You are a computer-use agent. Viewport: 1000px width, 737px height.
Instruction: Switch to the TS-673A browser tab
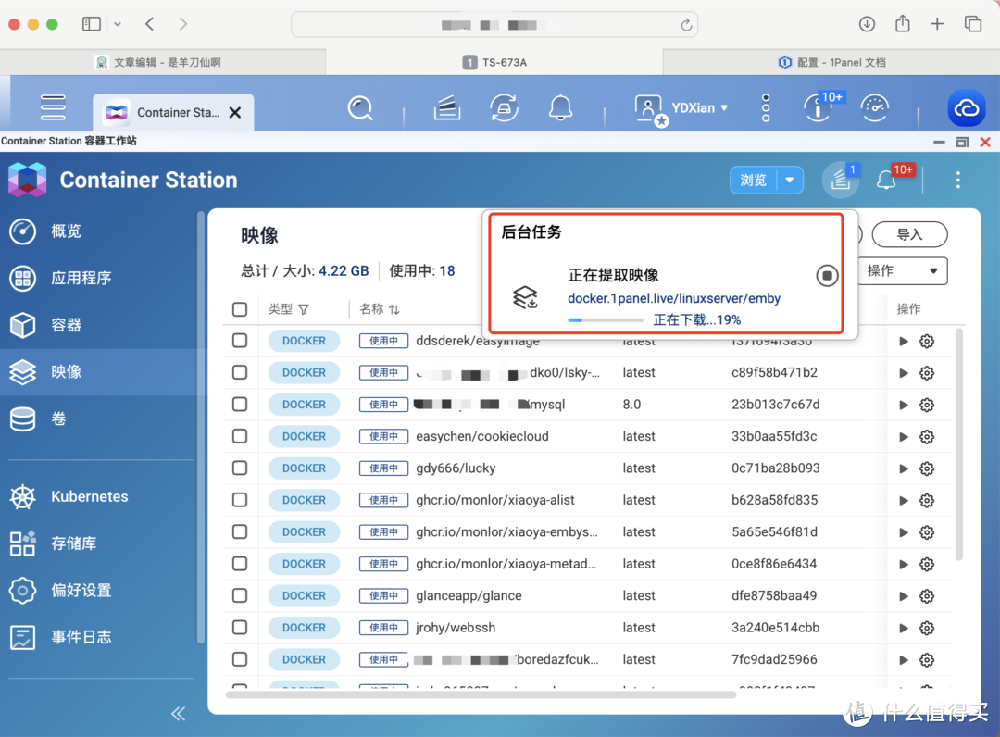pos(494,62)
